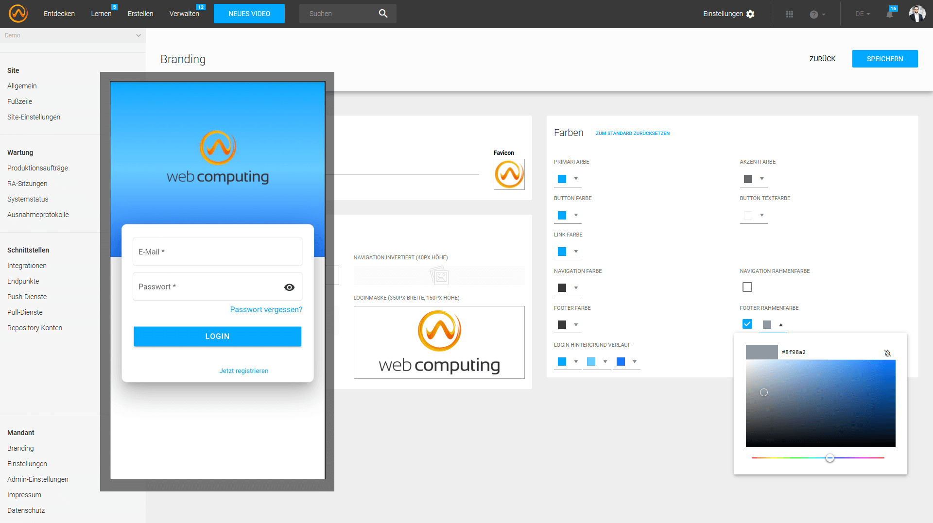The image size is (933, 523).
Task: Click Einstellungen in the top bar
Action: (x=723, y=14)
